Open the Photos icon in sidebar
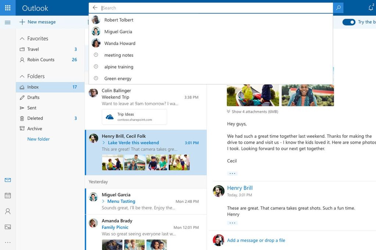The image size is (376, 250). (x=8, y=227)
